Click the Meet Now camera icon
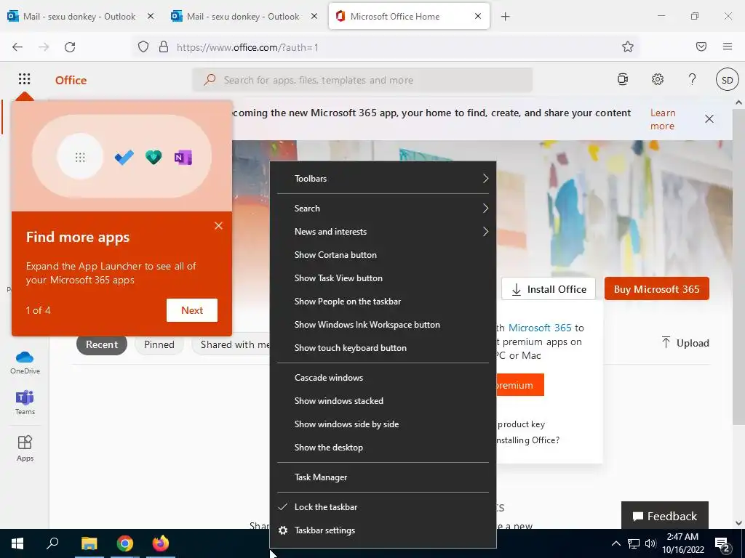Viewport: 745px width, 558px height. pyautogui.click(x=623, y=79)
